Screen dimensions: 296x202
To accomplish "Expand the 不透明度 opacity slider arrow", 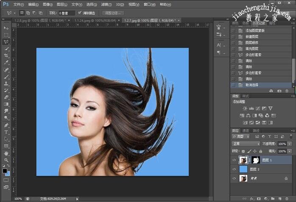I will tap(290, 144).
